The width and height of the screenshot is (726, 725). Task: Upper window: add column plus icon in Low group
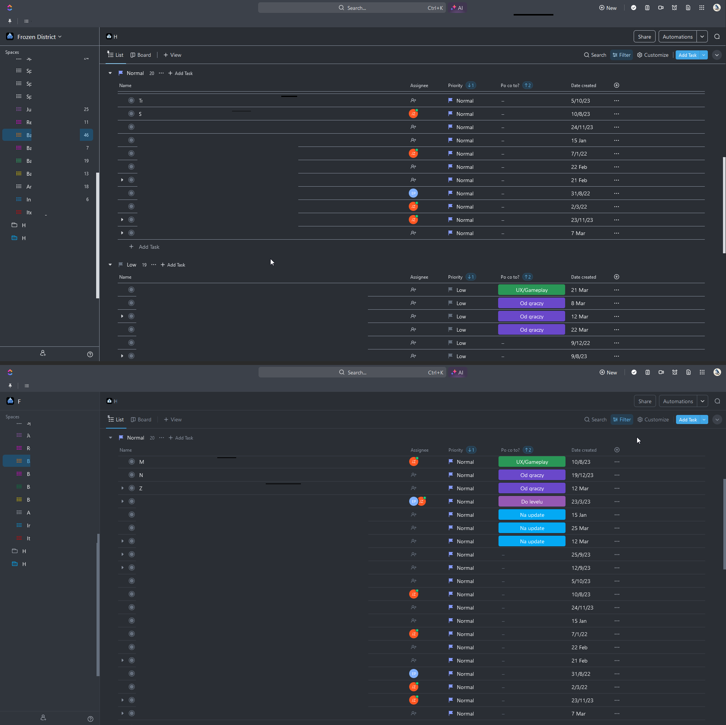click(617, 277)
